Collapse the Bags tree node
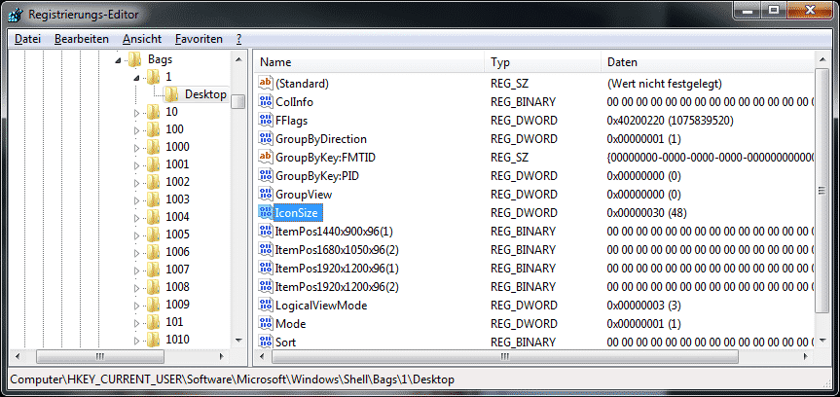The height and width of the screenshot is (397, 840). pyautogui.click(x=119, y=60)
